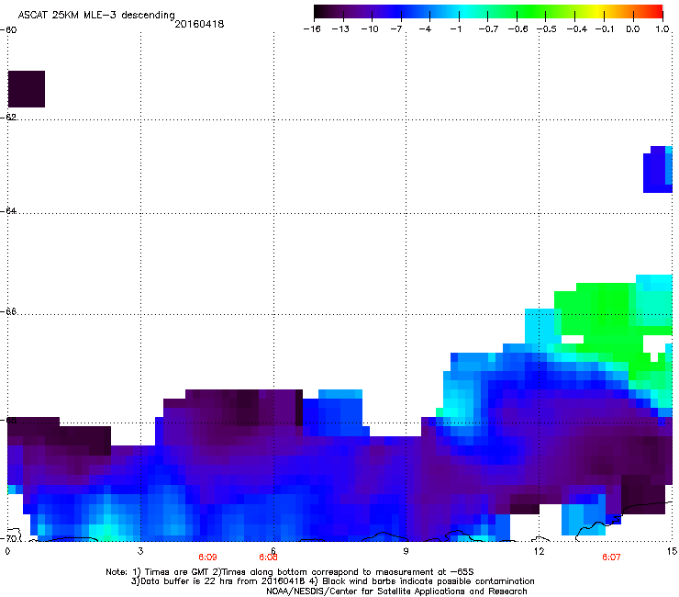The width and height of the screenshot is (679, 597).
Task: Pick the '-0.1' color bar label
Action: (x=605, y=29)
